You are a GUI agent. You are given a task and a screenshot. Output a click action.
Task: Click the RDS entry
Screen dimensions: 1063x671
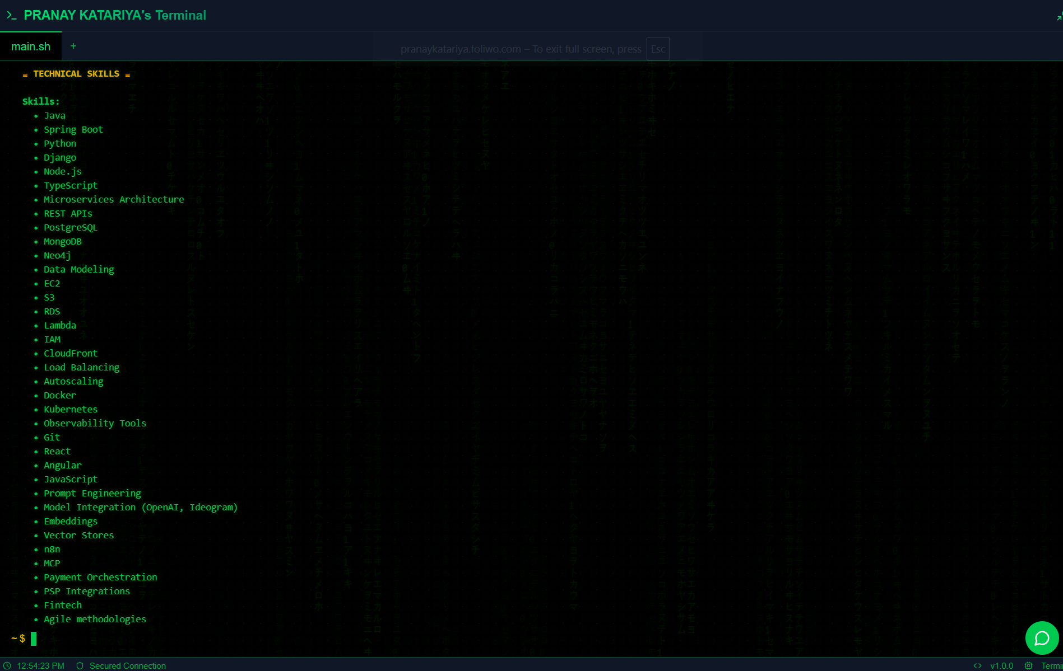[x=52, y=311]
